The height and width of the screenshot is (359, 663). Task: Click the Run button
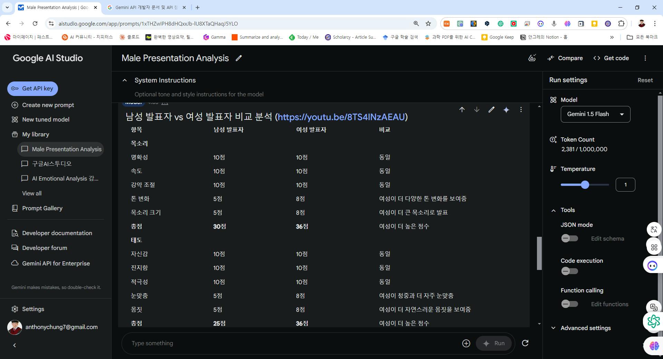[x=494, y=343]
